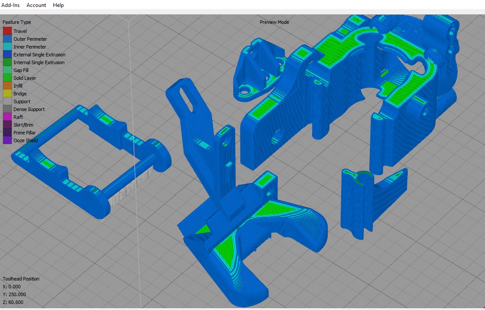The height and width of the screenshot is (310, 485).
Task: Click the Prime Pillar color swatch
Action: [7, 132]
